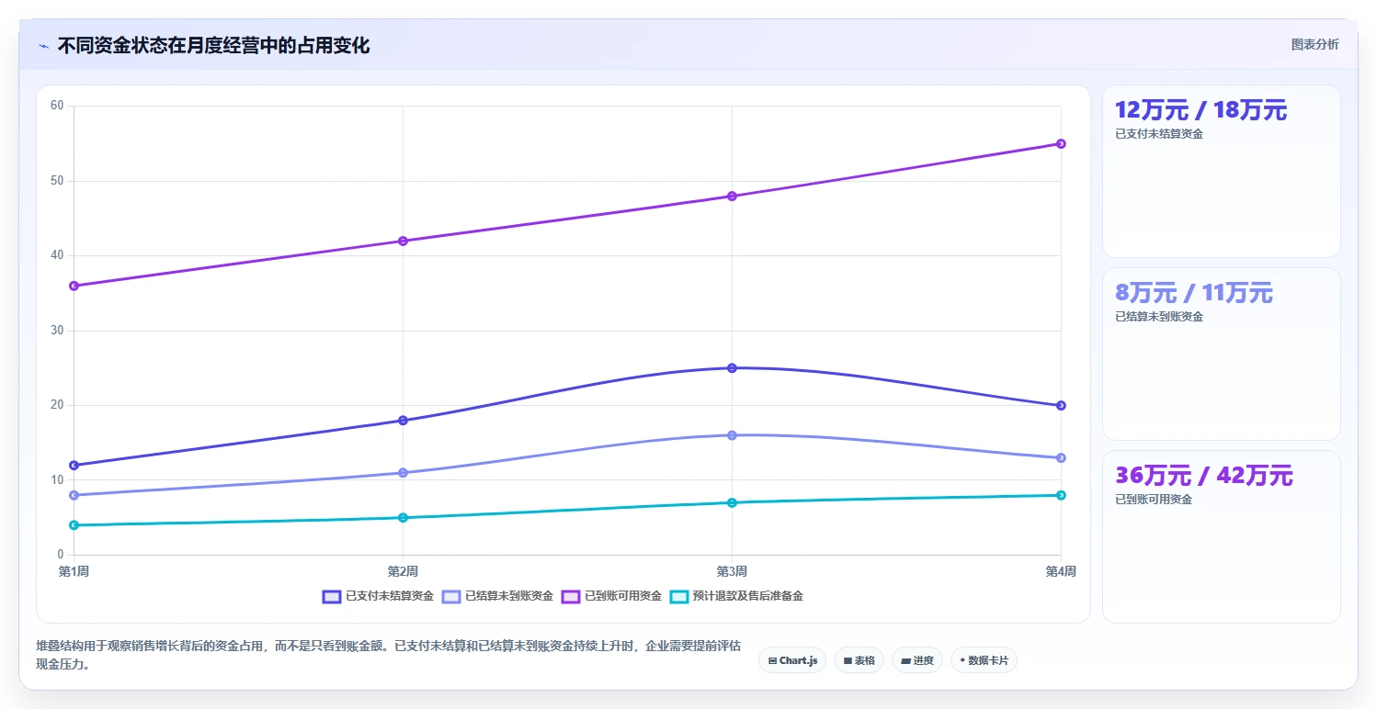This screenshot has height=709, width=1377.
Task: Click the title 不同资金状态在月度经营中的占用变化
Action: click(x=214, y=46)
